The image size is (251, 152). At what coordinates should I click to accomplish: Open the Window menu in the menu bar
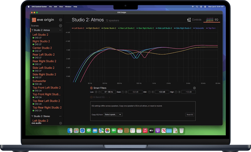68,7
